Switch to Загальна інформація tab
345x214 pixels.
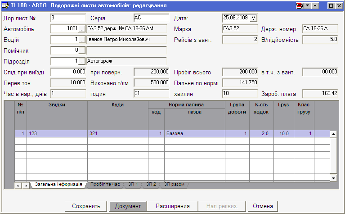(58, 184)
